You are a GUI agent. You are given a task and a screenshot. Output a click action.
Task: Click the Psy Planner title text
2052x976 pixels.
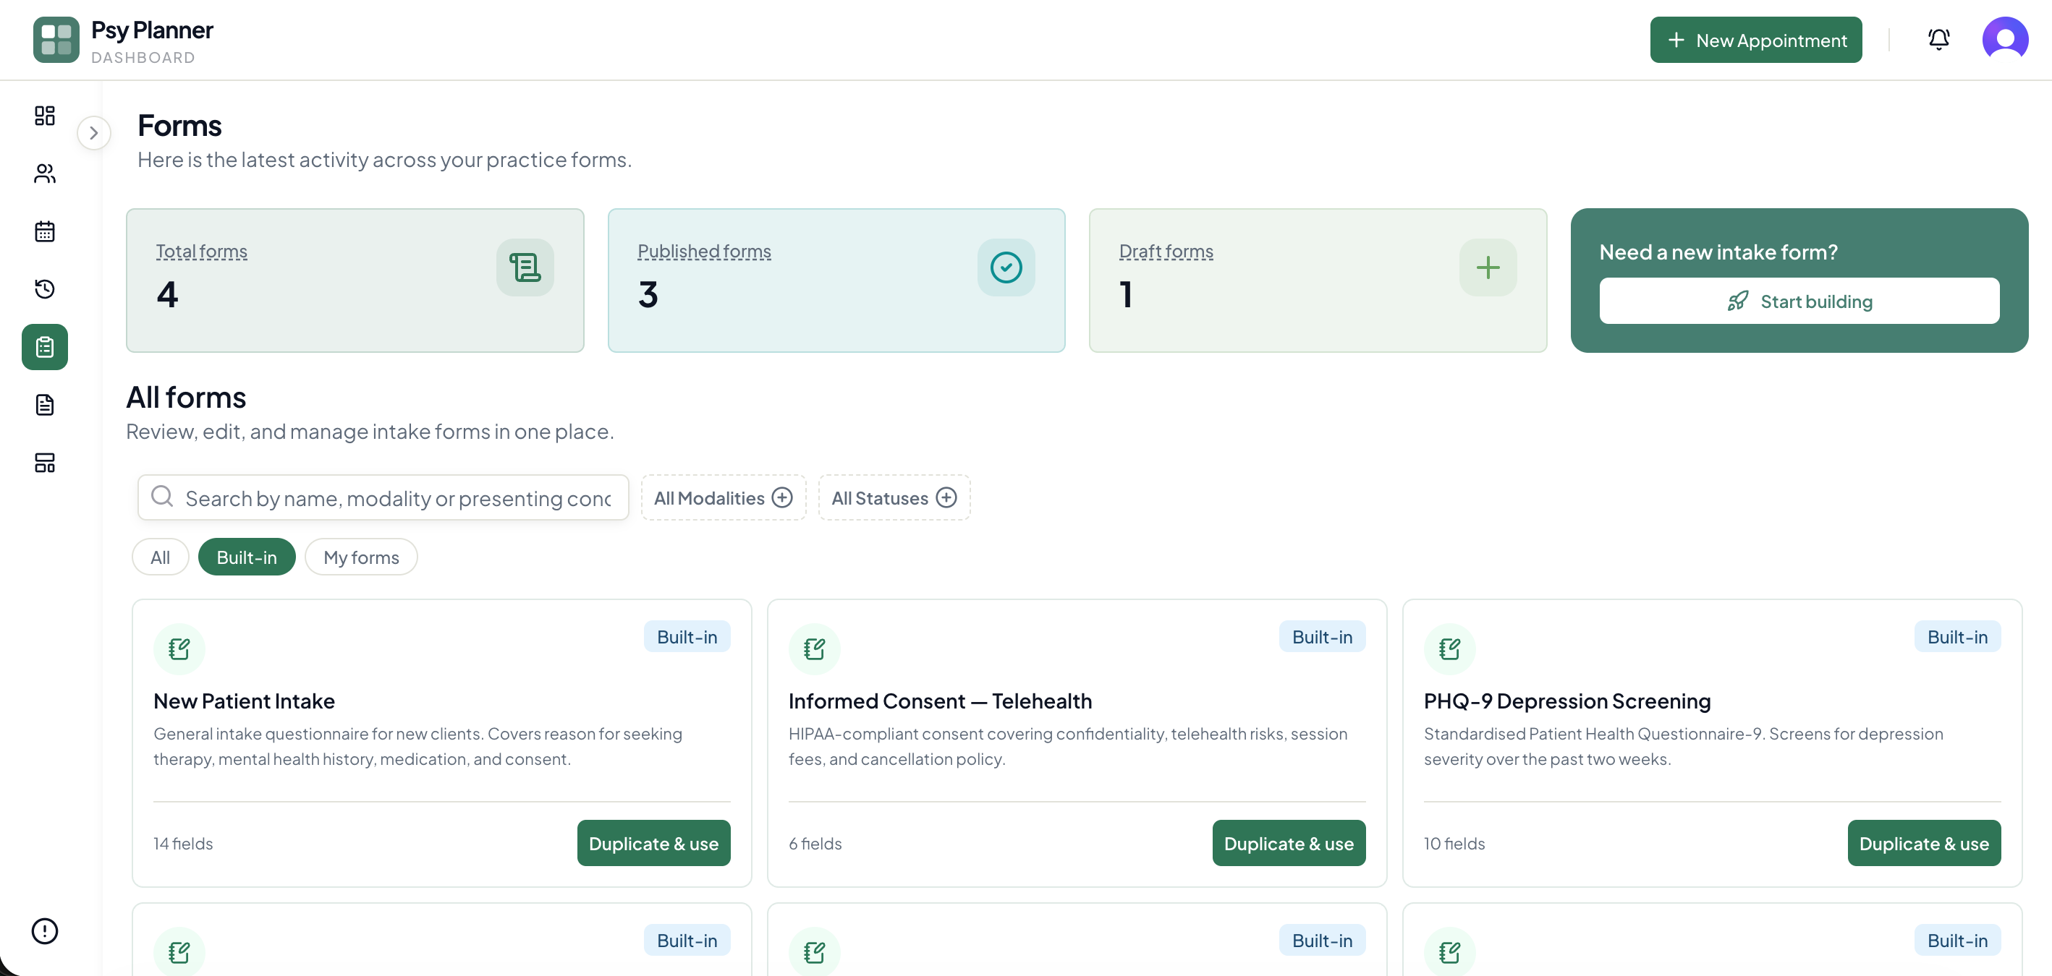coord(152,30)
